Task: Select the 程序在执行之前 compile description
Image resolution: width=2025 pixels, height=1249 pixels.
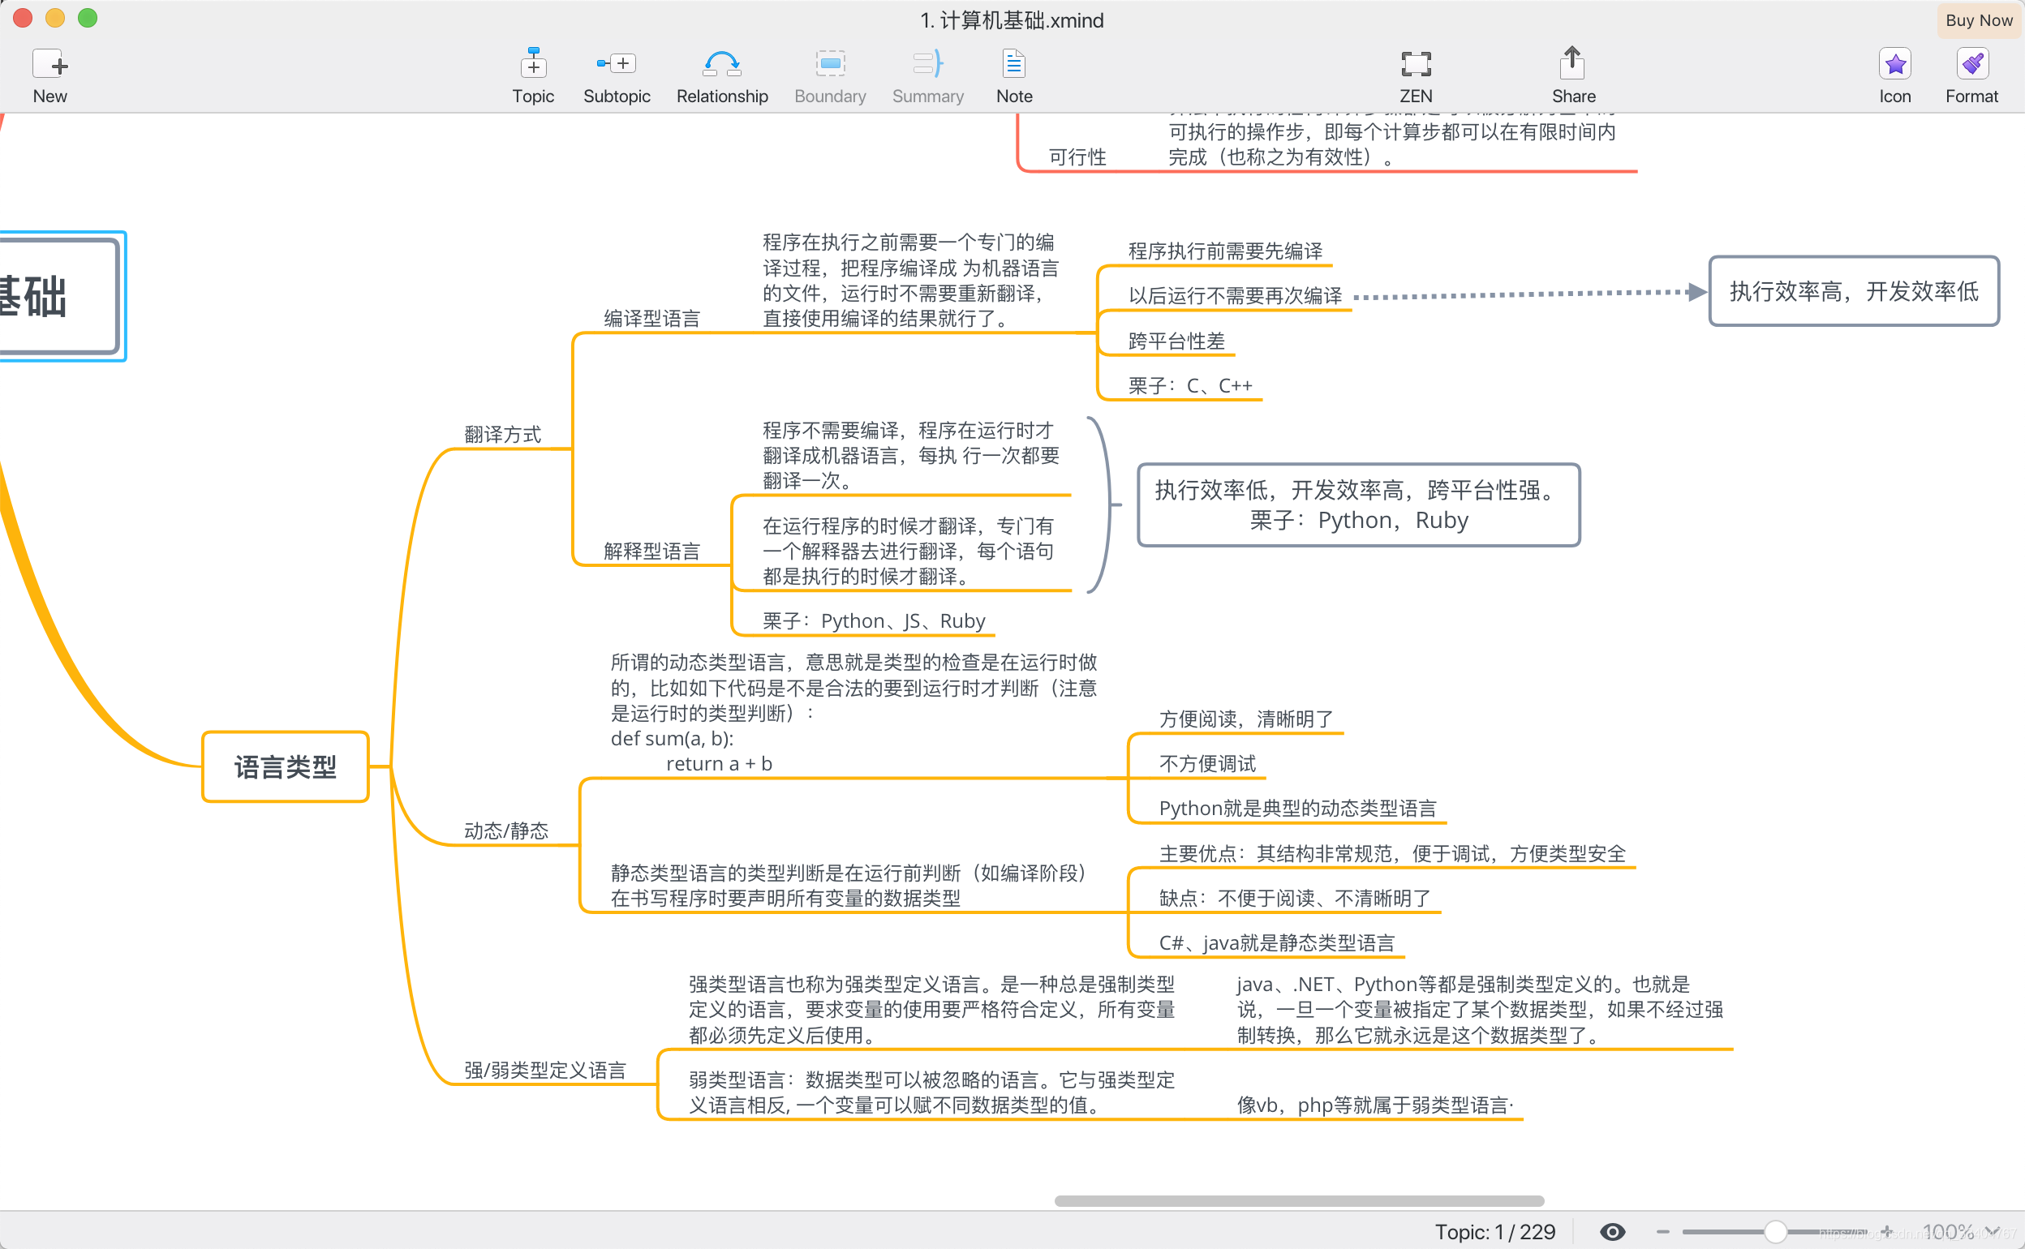Action: tap(909, 280)
